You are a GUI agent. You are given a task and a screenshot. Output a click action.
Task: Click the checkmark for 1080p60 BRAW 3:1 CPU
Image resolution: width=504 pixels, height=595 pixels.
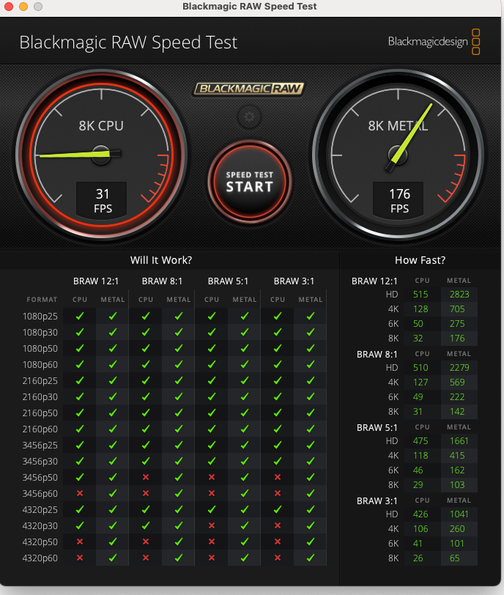coord(278,364)
